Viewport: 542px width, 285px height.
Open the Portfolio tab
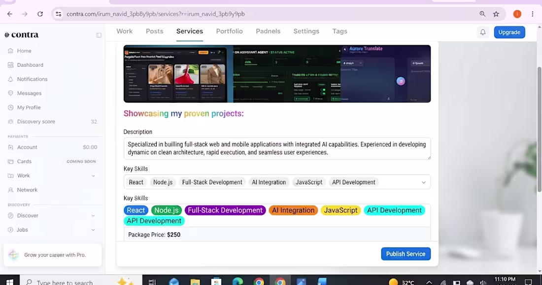click(x=229, y=31)
